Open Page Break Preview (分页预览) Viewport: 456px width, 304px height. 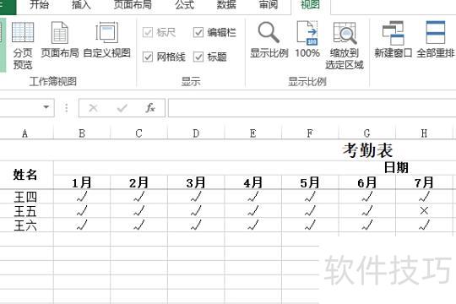pyautogui.click(x=23, y=46)
